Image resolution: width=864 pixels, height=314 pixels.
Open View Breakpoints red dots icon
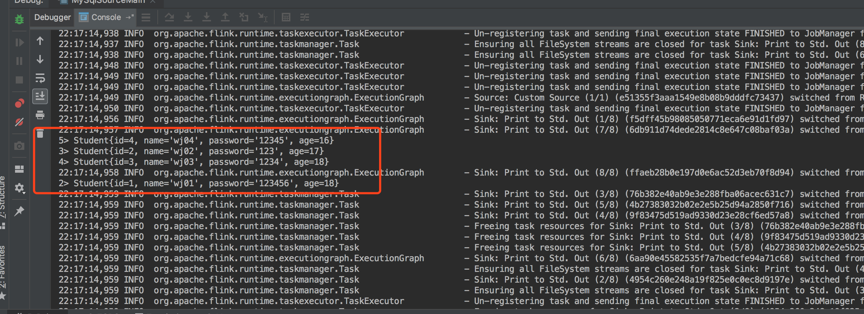click(x=19, y=103)
